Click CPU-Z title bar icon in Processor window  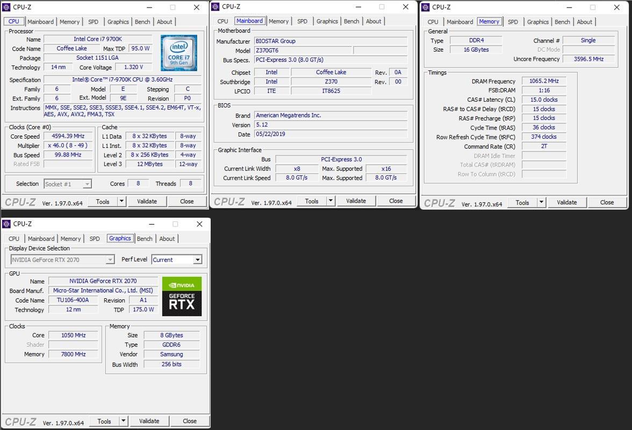(x=6, y=7)
